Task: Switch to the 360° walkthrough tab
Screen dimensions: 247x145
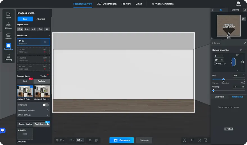Action: (x=107, y=4)
